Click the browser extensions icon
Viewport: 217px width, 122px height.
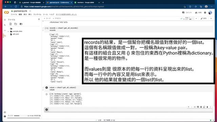[x=190, y=6]
